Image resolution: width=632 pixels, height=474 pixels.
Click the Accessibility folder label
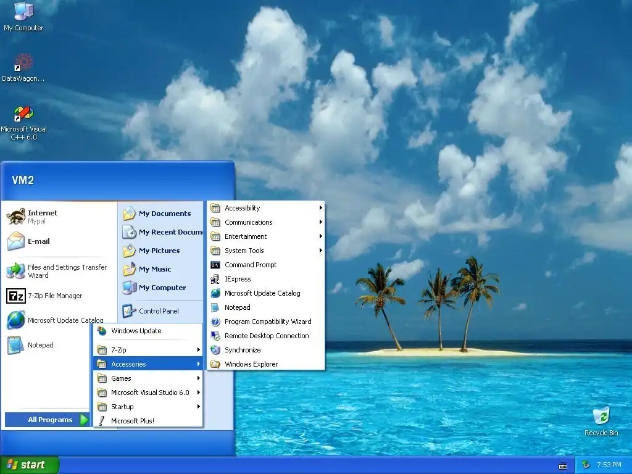point(242,208)
